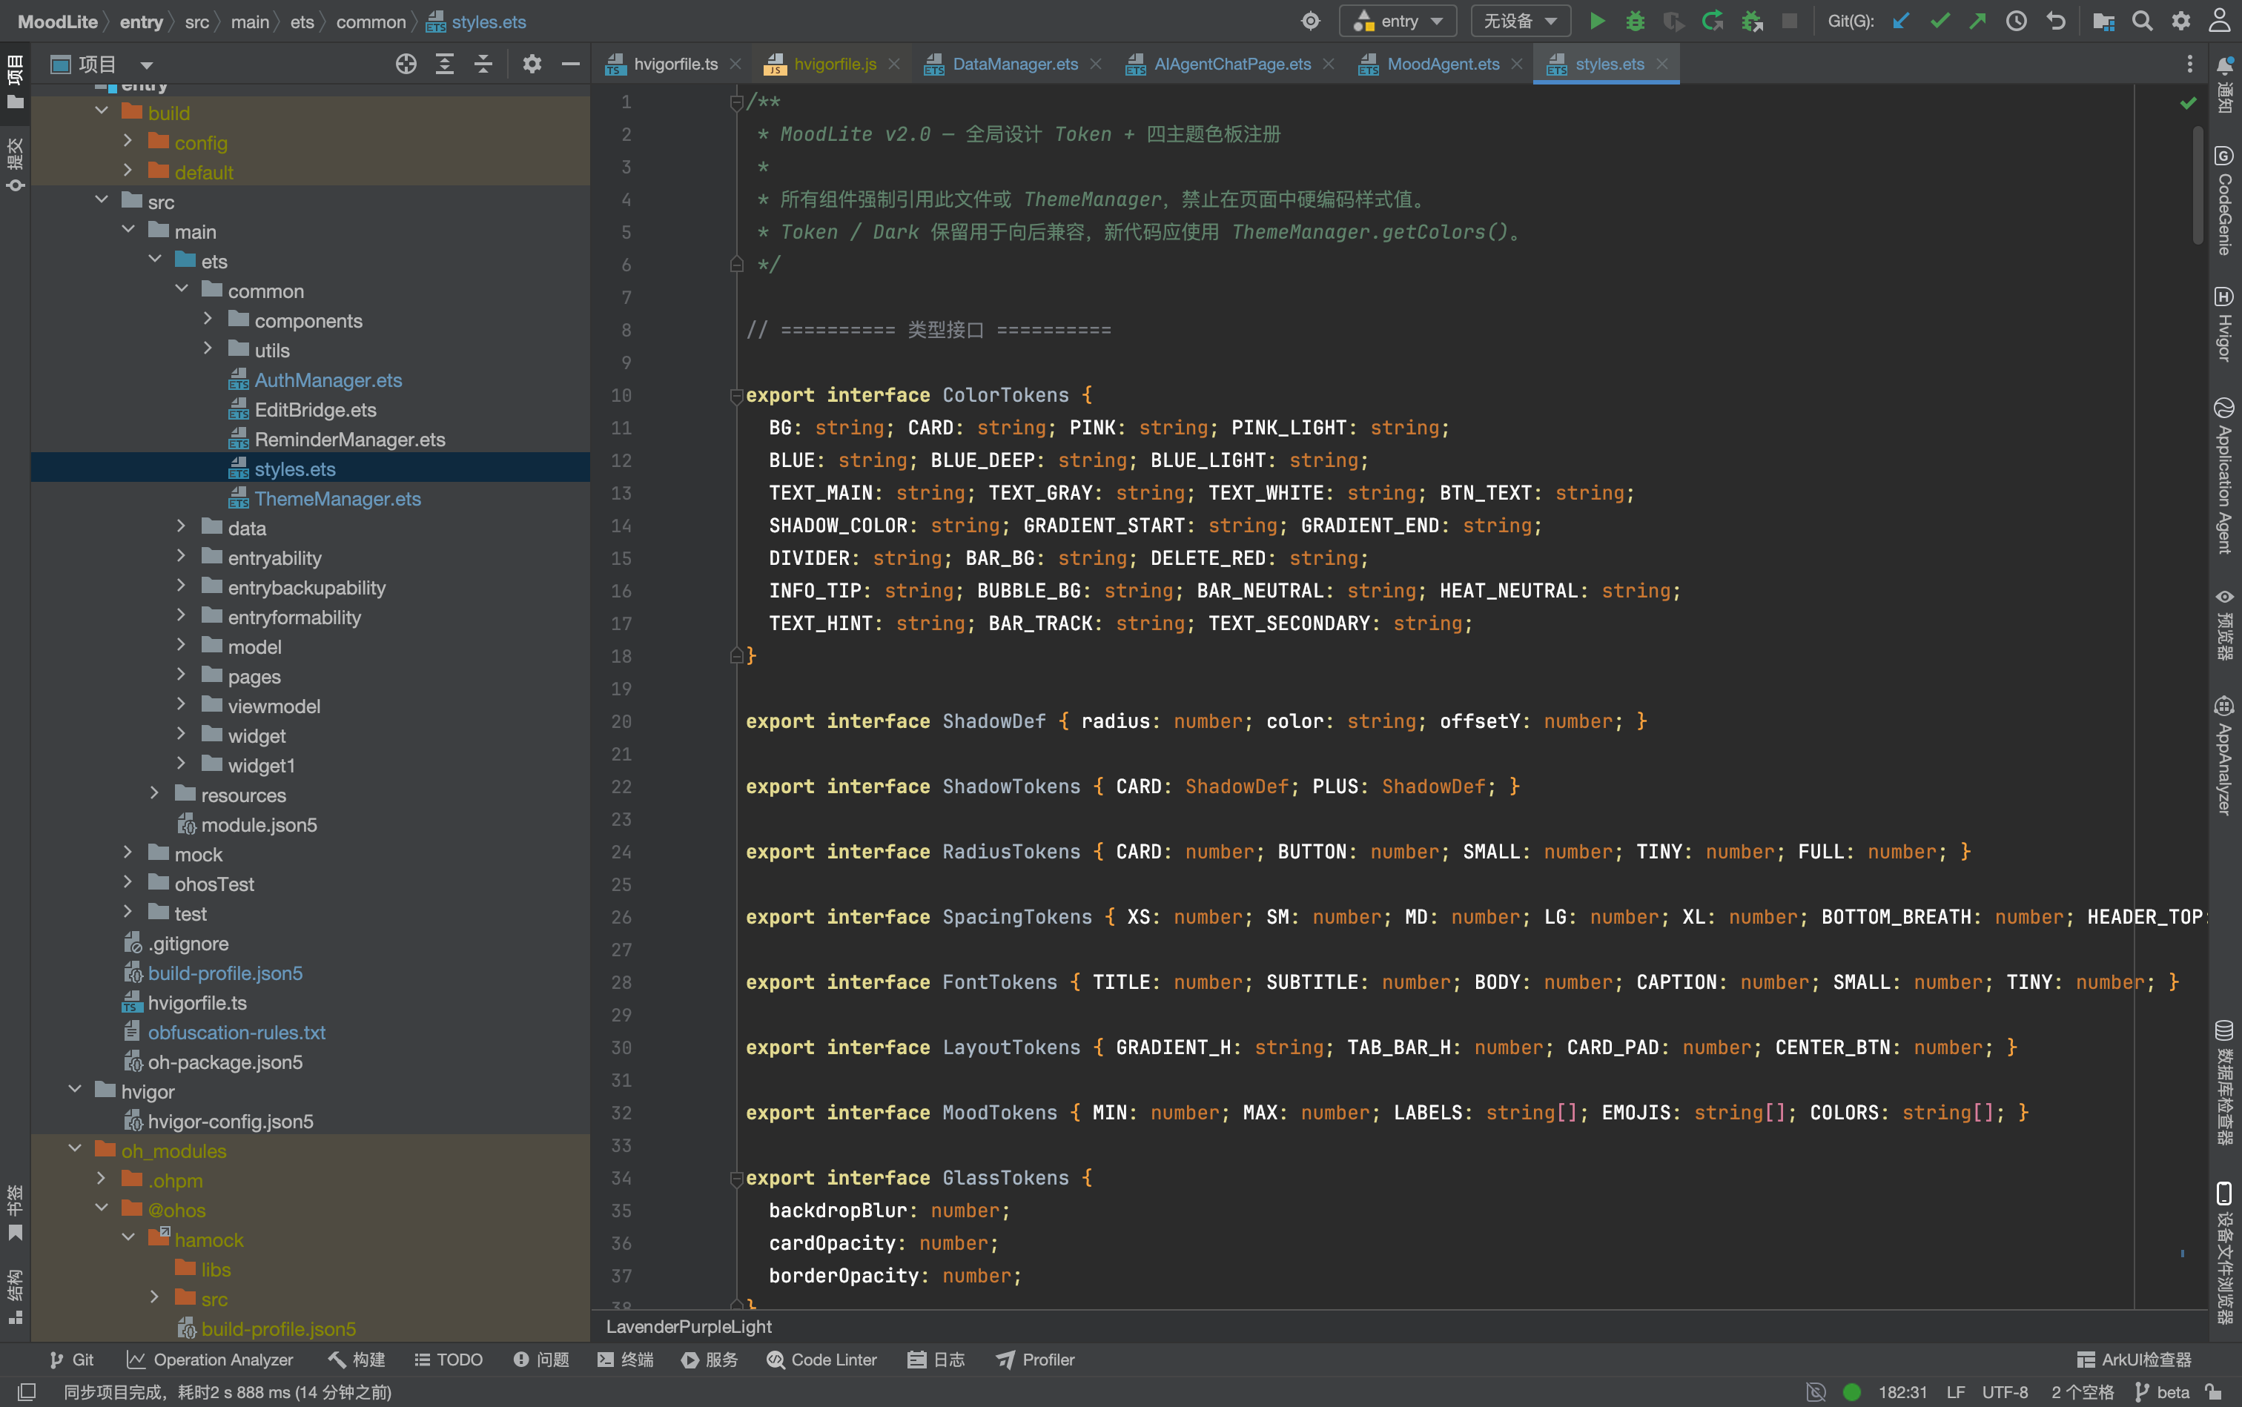Open the entry run configuration dropdown
Screen dimensions: 2242x1407
pyautogui.click(x=1398, y=21)
